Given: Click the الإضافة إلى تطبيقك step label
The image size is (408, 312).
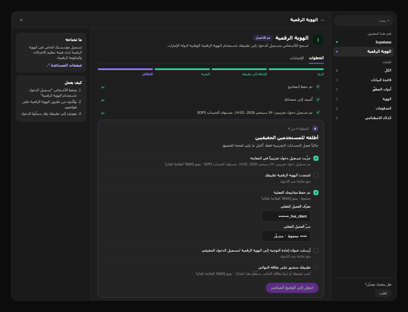Looking at the screenshot, I should (254, 74).
